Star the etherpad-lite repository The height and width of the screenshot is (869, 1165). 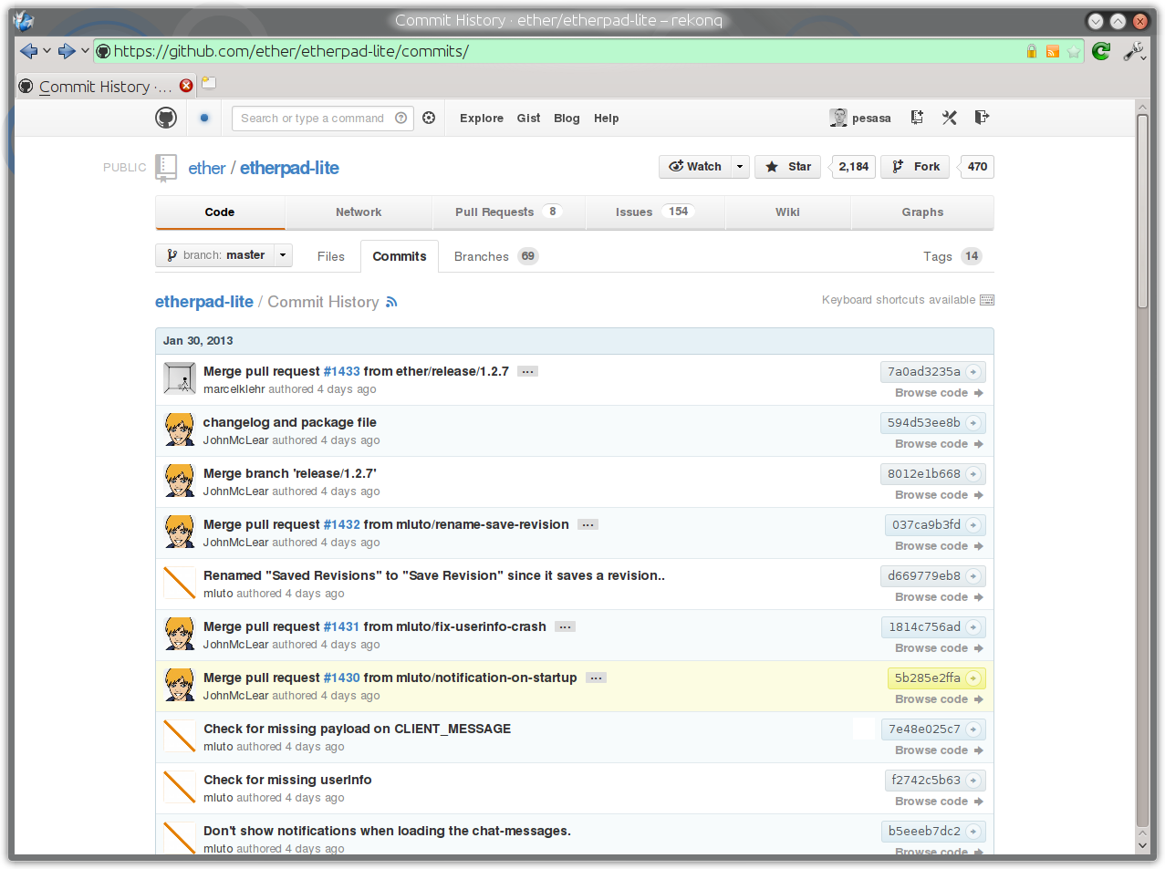point(788,167)
